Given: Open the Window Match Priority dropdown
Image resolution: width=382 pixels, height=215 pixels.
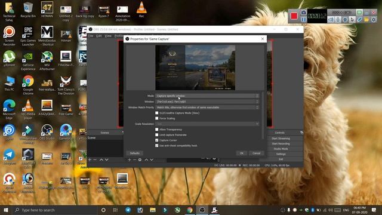Looking at the screenshot, I should coord(207,107).
